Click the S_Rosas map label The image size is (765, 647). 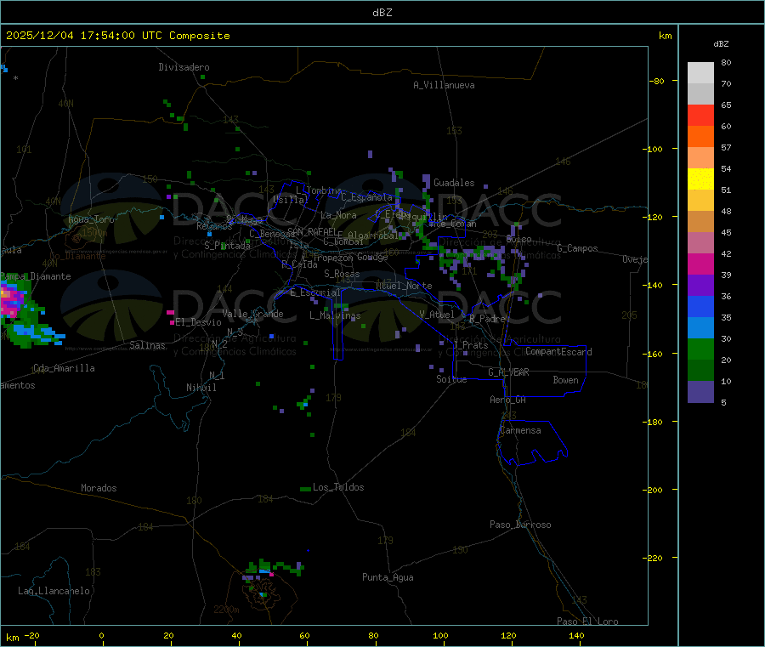[x=342, y=274]
